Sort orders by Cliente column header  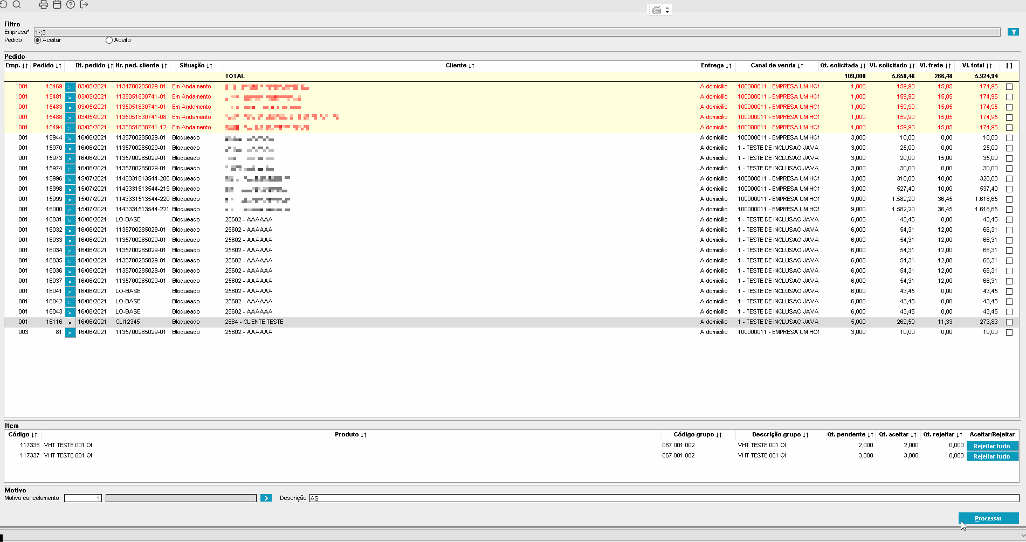(460, 66)
